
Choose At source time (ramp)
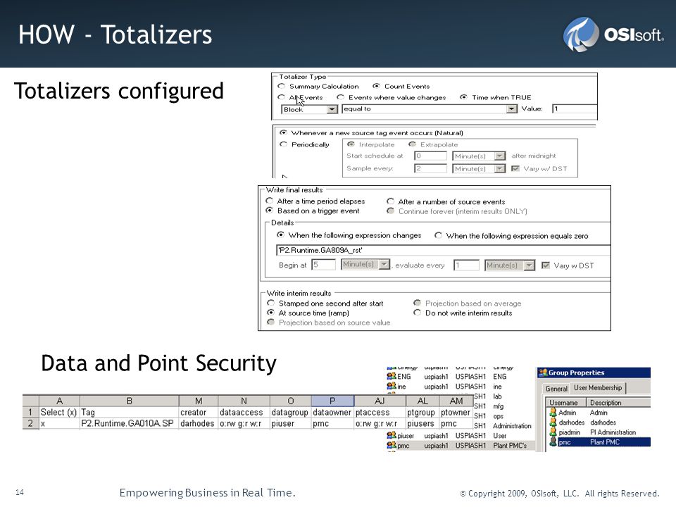point(270,313)
